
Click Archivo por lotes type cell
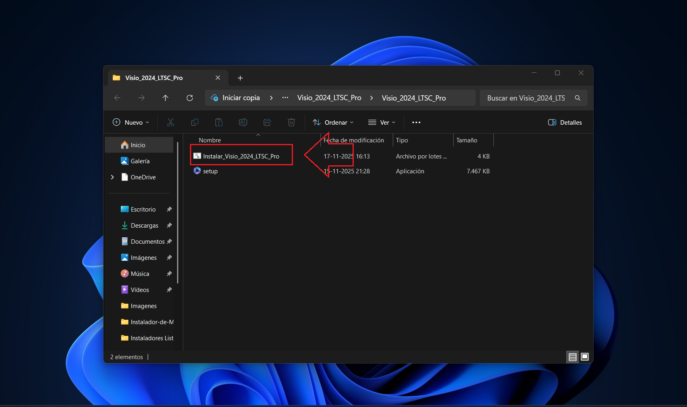coord(421,156)
